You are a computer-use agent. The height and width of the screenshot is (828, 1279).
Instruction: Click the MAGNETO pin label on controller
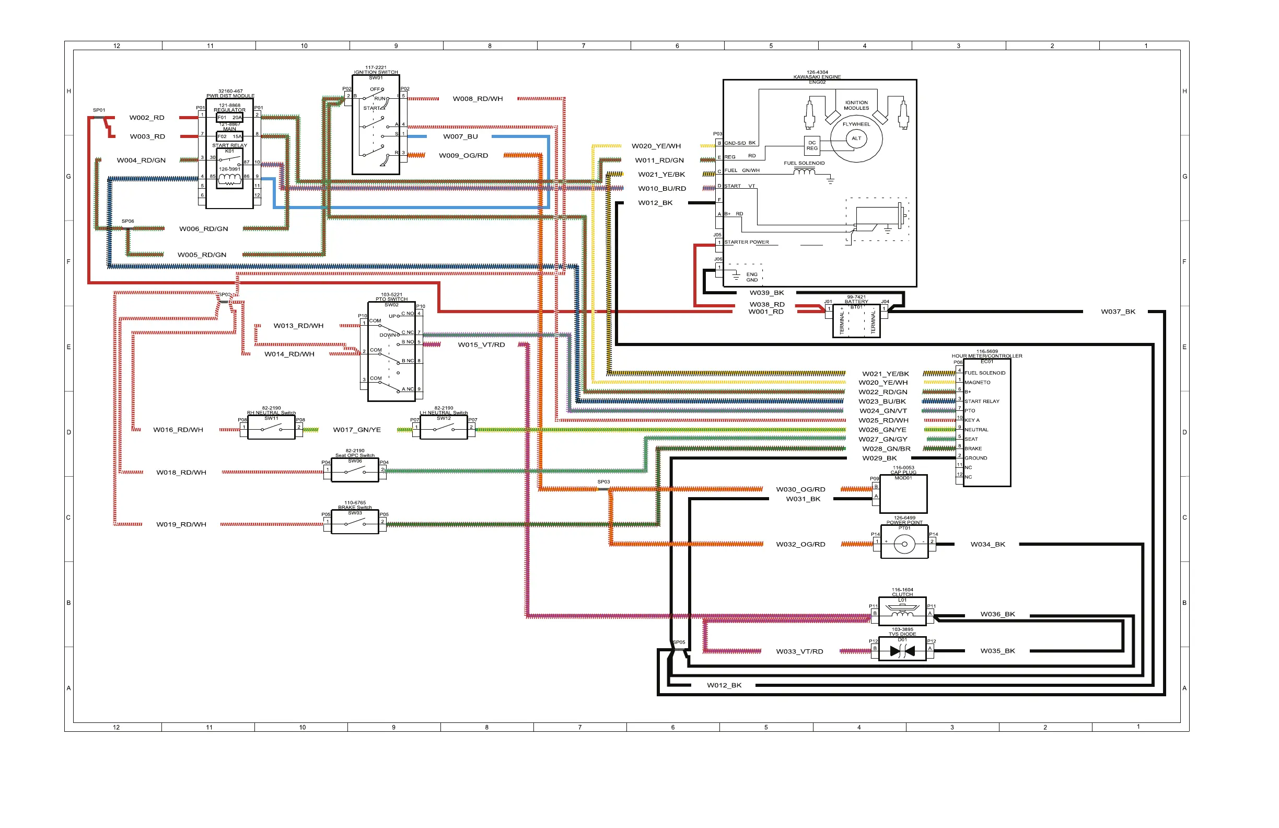pyautogui.click(x=977, y=383)
